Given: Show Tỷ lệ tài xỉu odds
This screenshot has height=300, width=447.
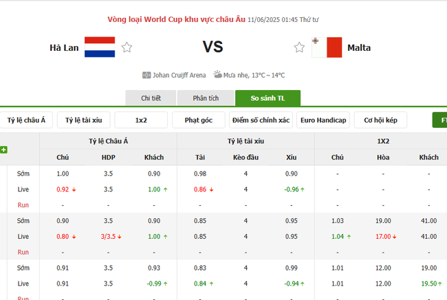Looking at the screenshot, I should (83, 120).
